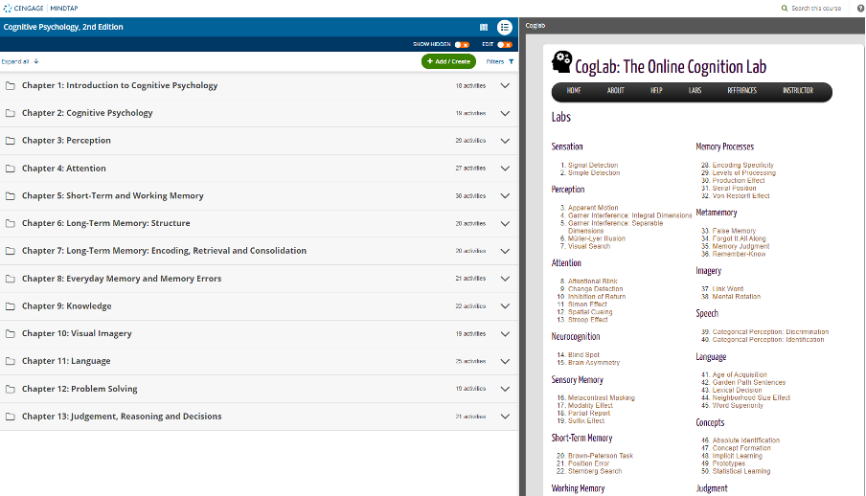The image size is (866, 496).
Task: Open CogLab ABOUT menu item
Action: pyautogui.click(x=615, y=91)
